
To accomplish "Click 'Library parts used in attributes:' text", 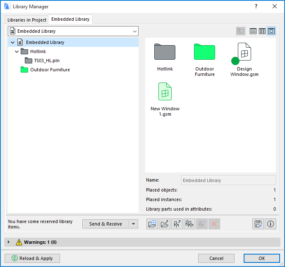I will point(179,209).
